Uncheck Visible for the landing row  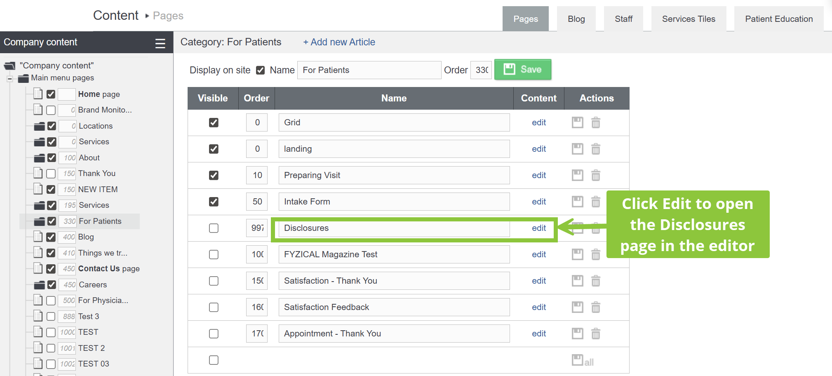(x=214, y=149)
